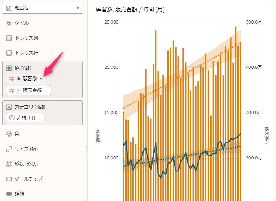Click the ツールチップ tooltip icon
Screen dimensions: 276x201
click(9, 179)
